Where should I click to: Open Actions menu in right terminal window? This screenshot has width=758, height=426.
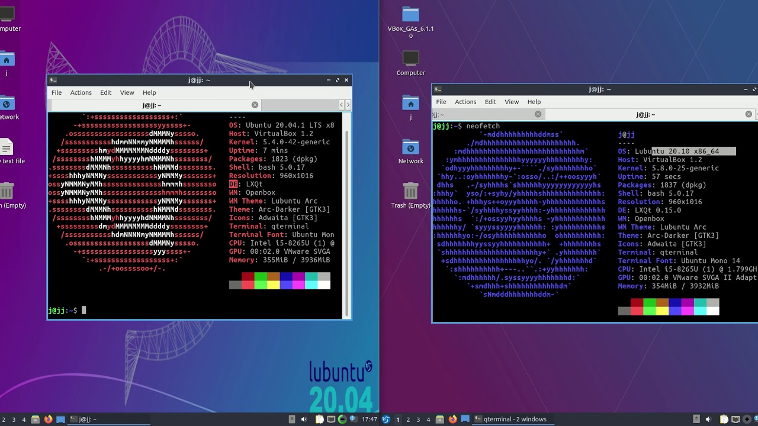click(x=465, y=102)
